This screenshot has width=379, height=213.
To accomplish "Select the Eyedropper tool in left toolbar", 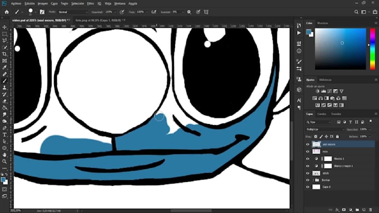I will [4, 67].
